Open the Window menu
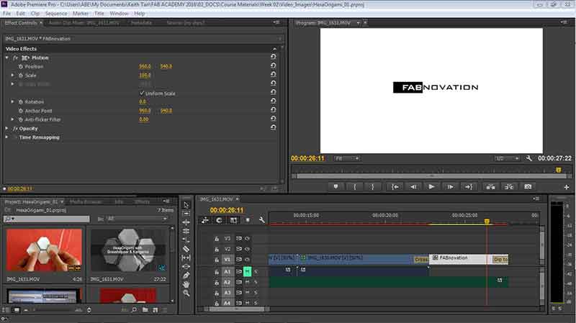 click(119, 14)
